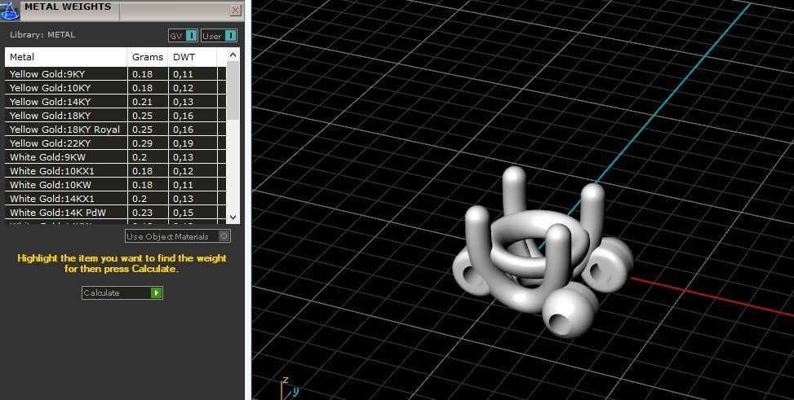Select the Yellow Gold:18KY Royal row

[x=115, y=130]
